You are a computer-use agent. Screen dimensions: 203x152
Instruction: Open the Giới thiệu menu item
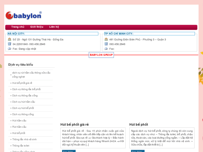pos(37,27)
